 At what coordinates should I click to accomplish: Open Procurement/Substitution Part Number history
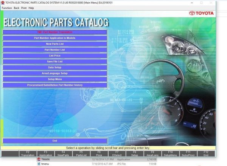coord(55,85)
